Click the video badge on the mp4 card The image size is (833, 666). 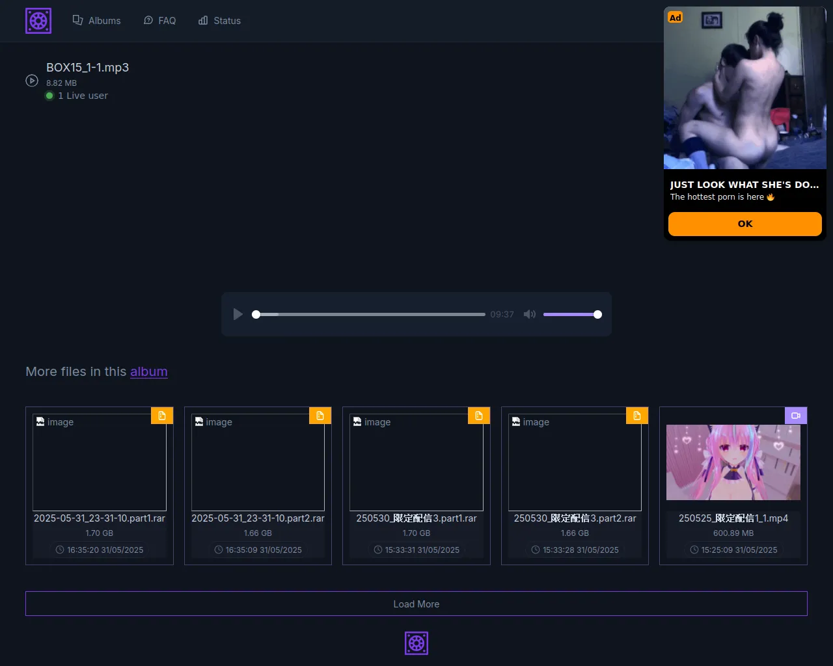coord(796,416)
